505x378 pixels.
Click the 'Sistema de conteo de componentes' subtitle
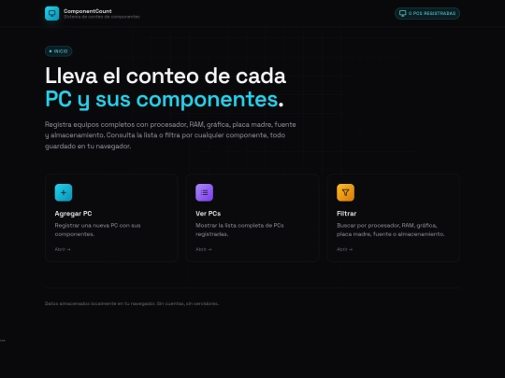[x=102, y=17]
